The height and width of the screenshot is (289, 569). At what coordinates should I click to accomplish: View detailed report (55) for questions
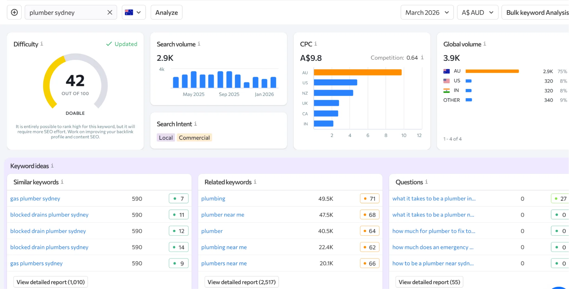[429, 282]
